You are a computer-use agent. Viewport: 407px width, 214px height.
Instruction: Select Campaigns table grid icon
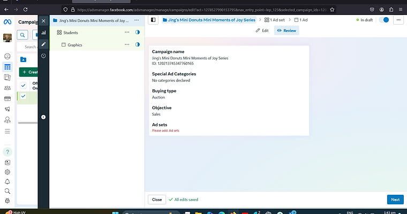click(7, 67)
